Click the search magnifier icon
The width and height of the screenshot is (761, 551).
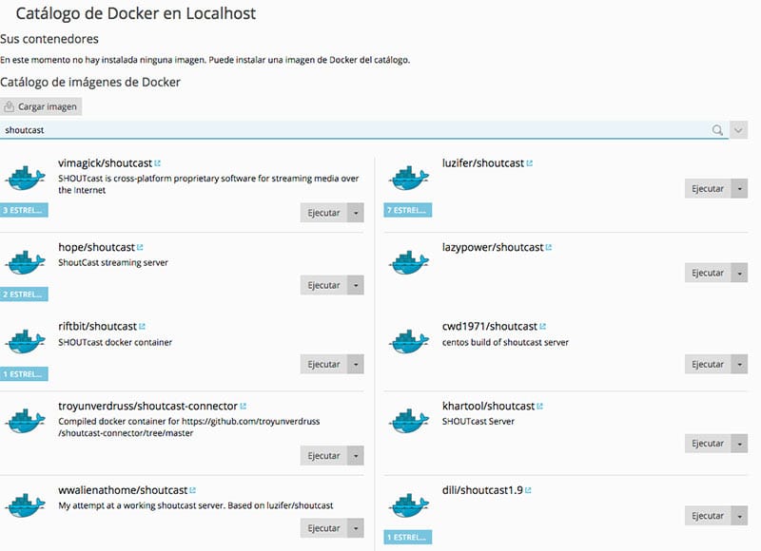click(717, 130)
